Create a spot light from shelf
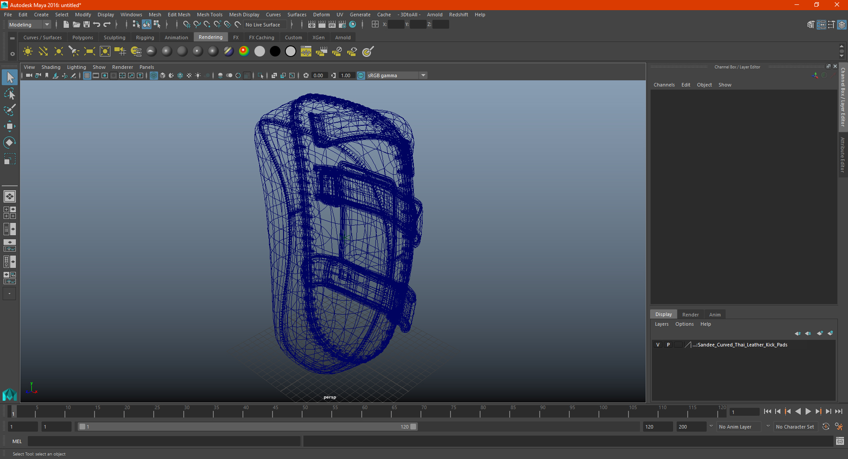This screenshot has height=459, width=848. click(74, 52)
